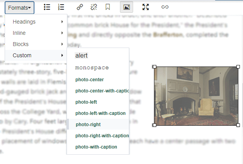Image resolution: width=243 pixels, height=164 pixels.
Task: Open the Formats dropdown
Action: click(19, 7)
